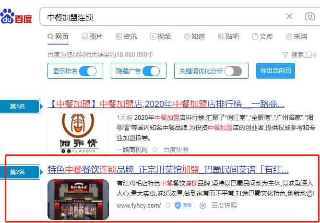This screenshot has height=223, width=320.
Task: Clear the search box with the X icon
Action: pyautogui.click(x=289, y=17)
